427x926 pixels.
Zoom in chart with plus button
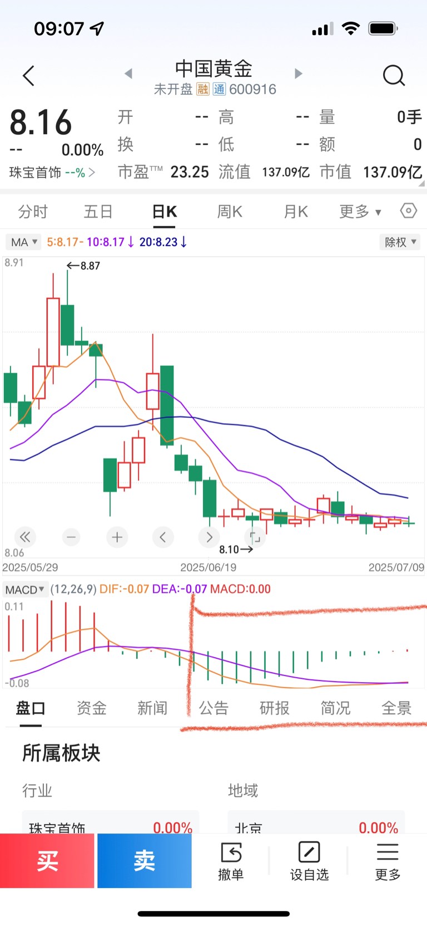117,537
